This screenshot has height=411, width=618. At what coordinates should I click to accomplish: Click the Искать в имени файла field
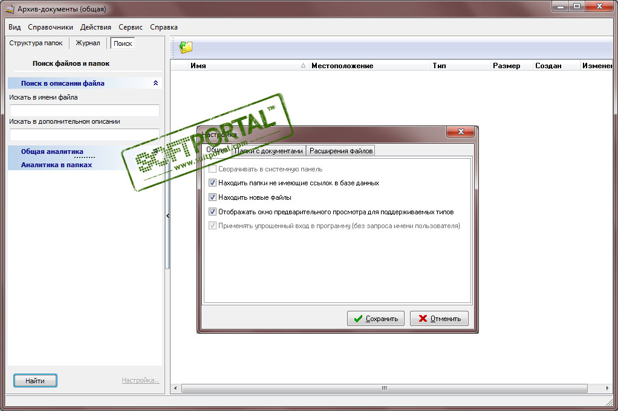click(x=84, y=110)
